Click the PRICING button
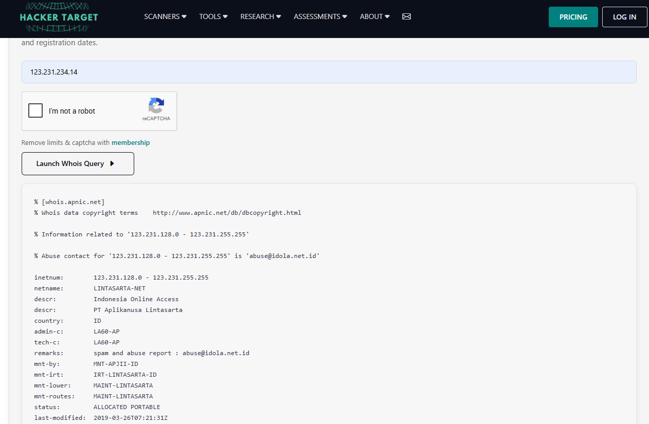This screenshot has width=649, height=424. (573, 17)
